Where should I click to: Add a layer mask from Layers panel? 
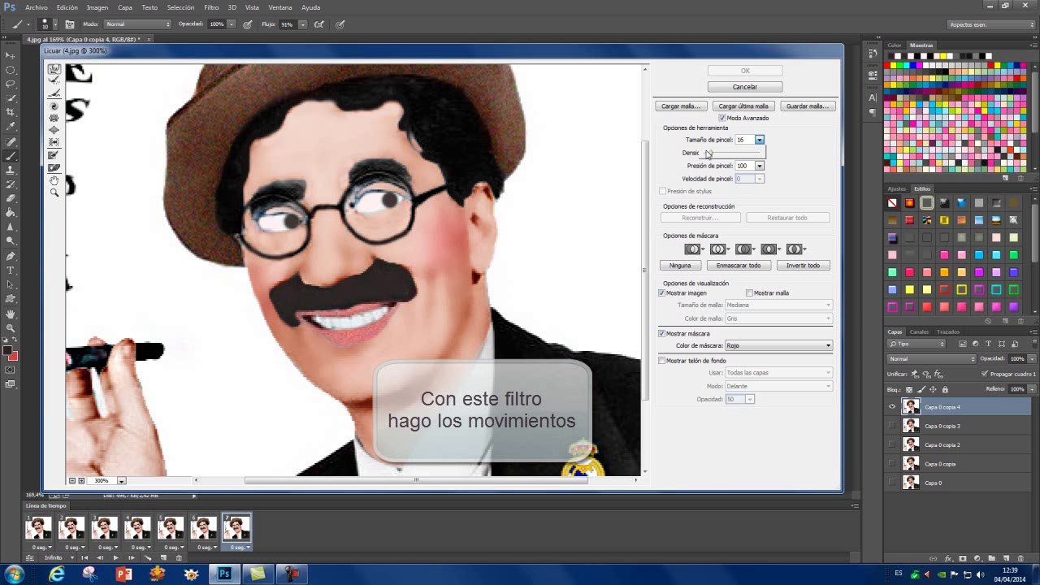pyautogui.click(x=963, y=558)
